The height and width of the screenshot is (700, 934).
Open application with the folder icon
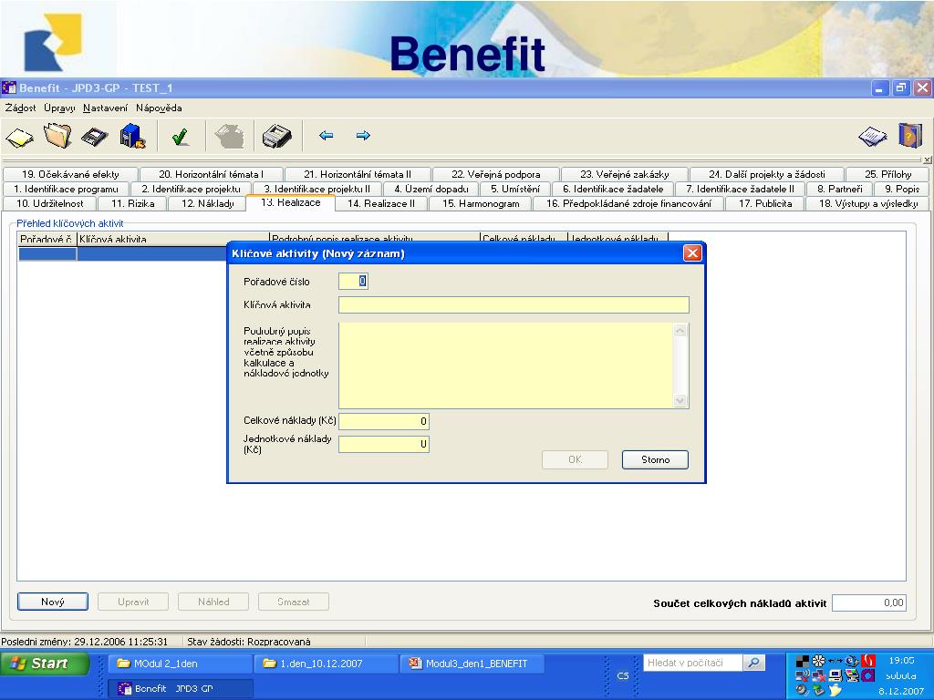point(57,136)
